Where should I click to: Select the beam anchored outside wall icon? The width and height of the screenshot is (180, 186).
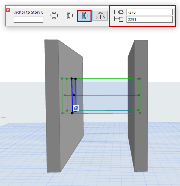[x=70, y=16]
